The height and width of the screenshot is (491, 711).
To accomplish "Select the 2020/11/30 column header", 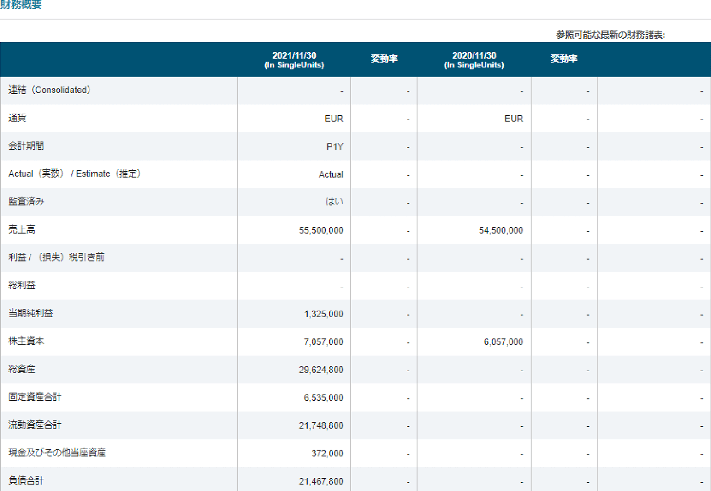I will (x=474, y=60).
